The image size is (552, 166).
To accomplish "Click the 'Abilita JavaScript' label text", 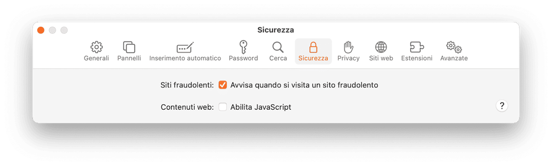I will (261, 107).
